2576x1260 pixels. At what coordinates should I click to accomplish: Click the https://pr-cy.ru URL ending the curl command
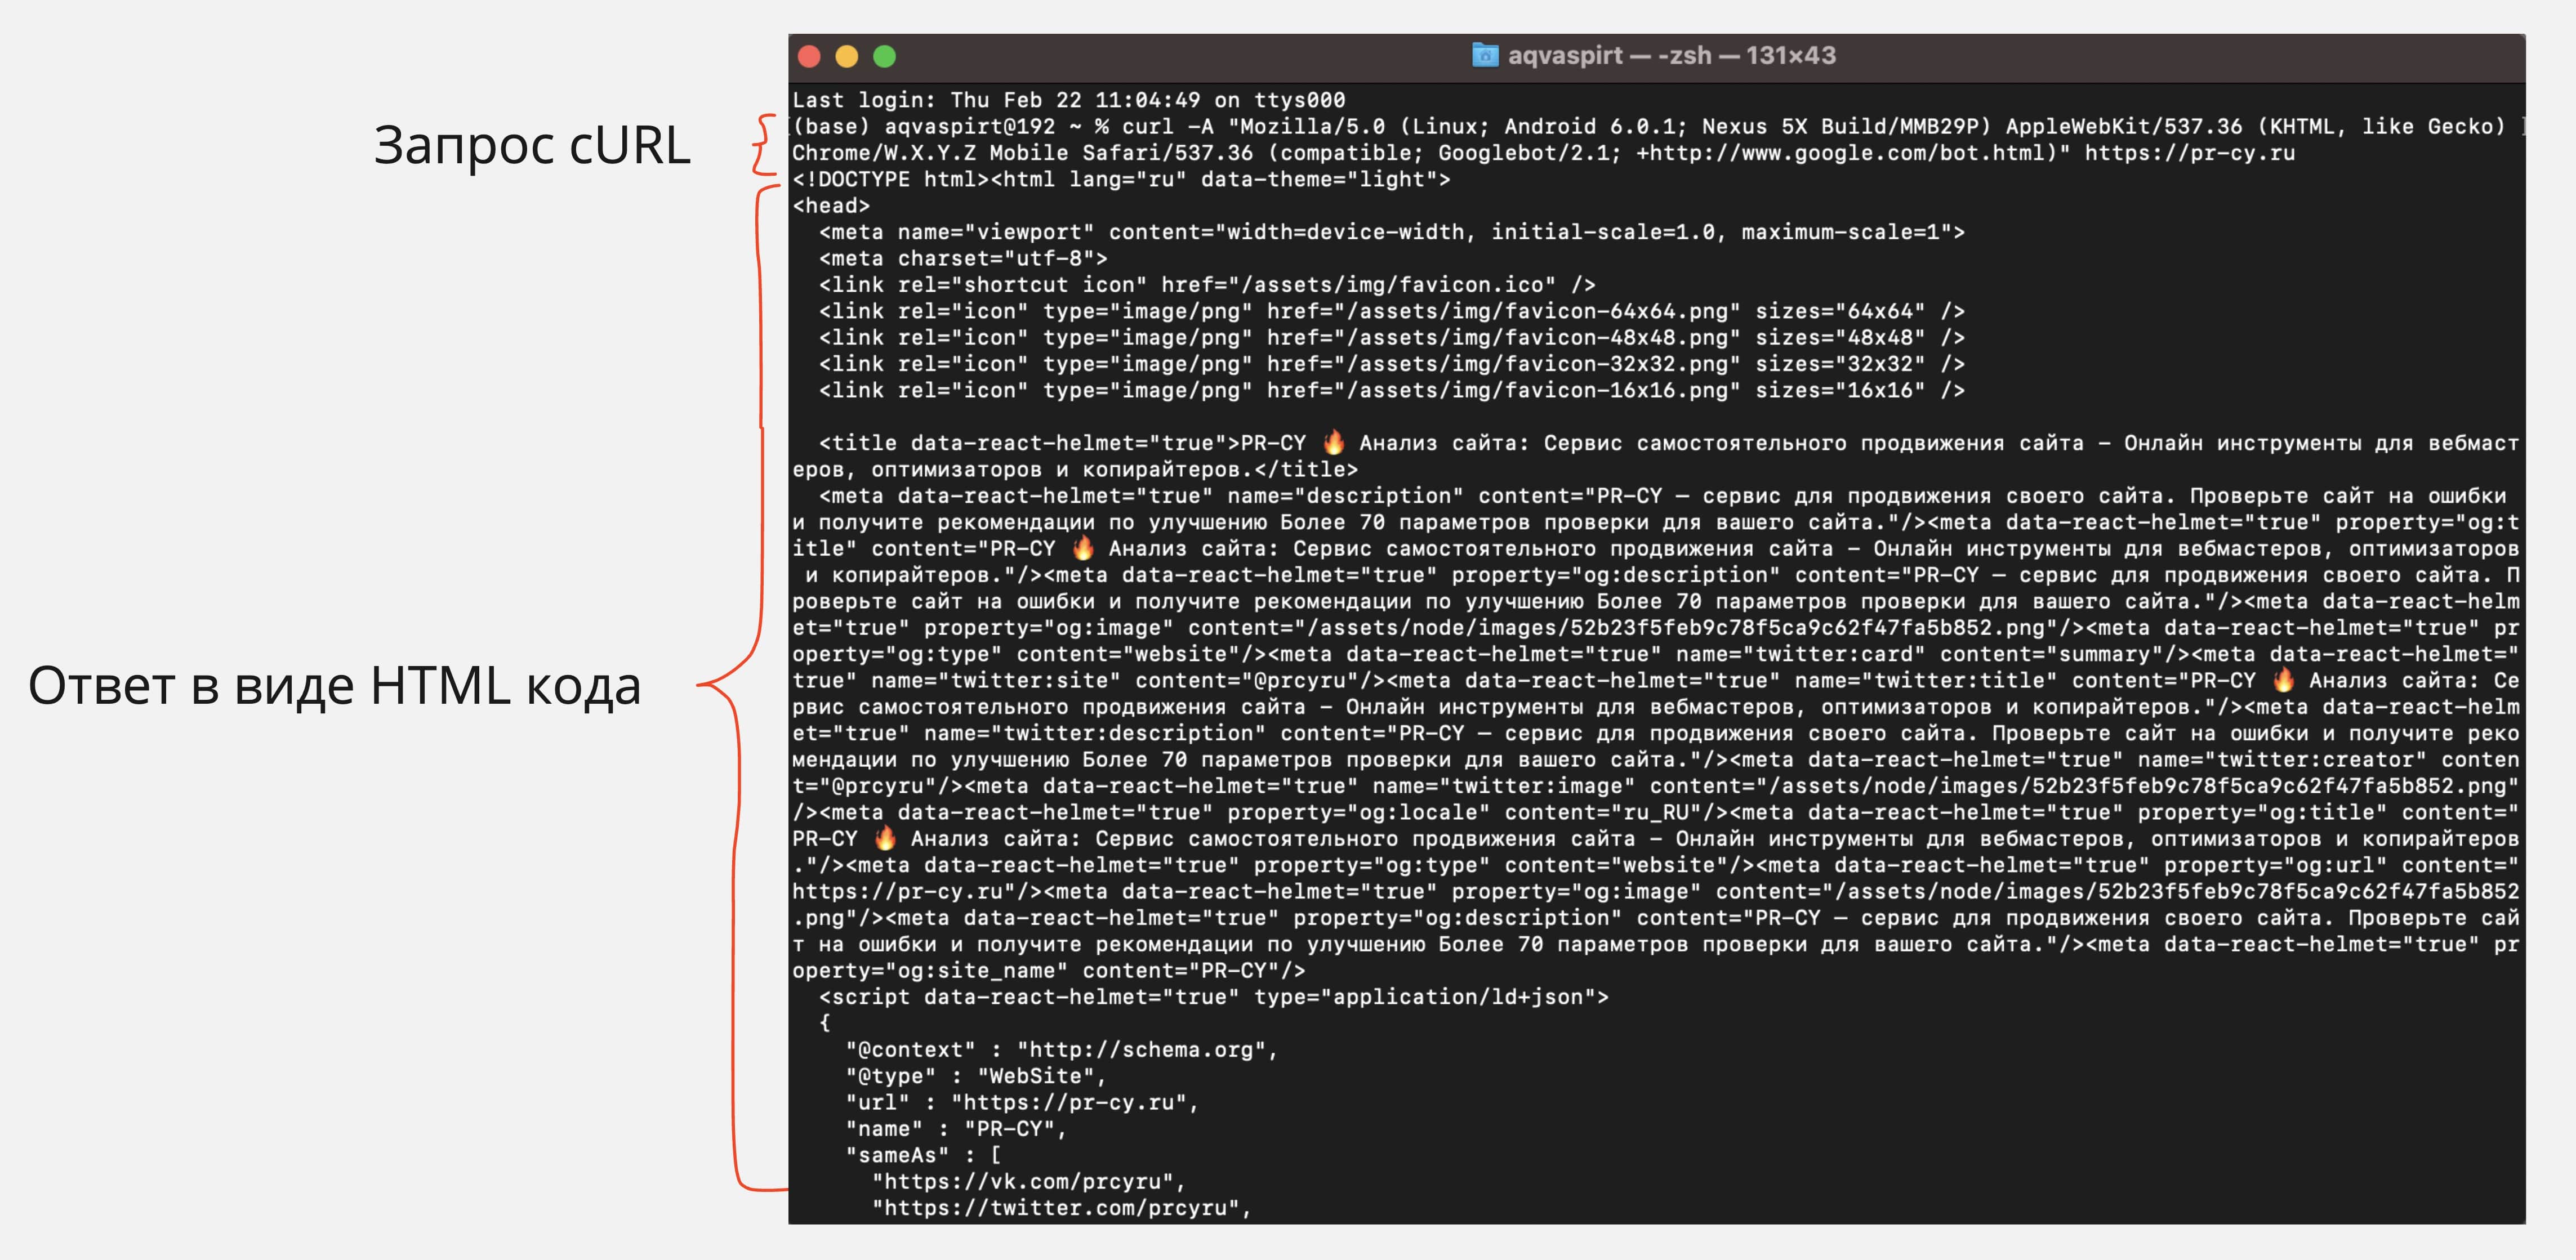click(2190, 153)
